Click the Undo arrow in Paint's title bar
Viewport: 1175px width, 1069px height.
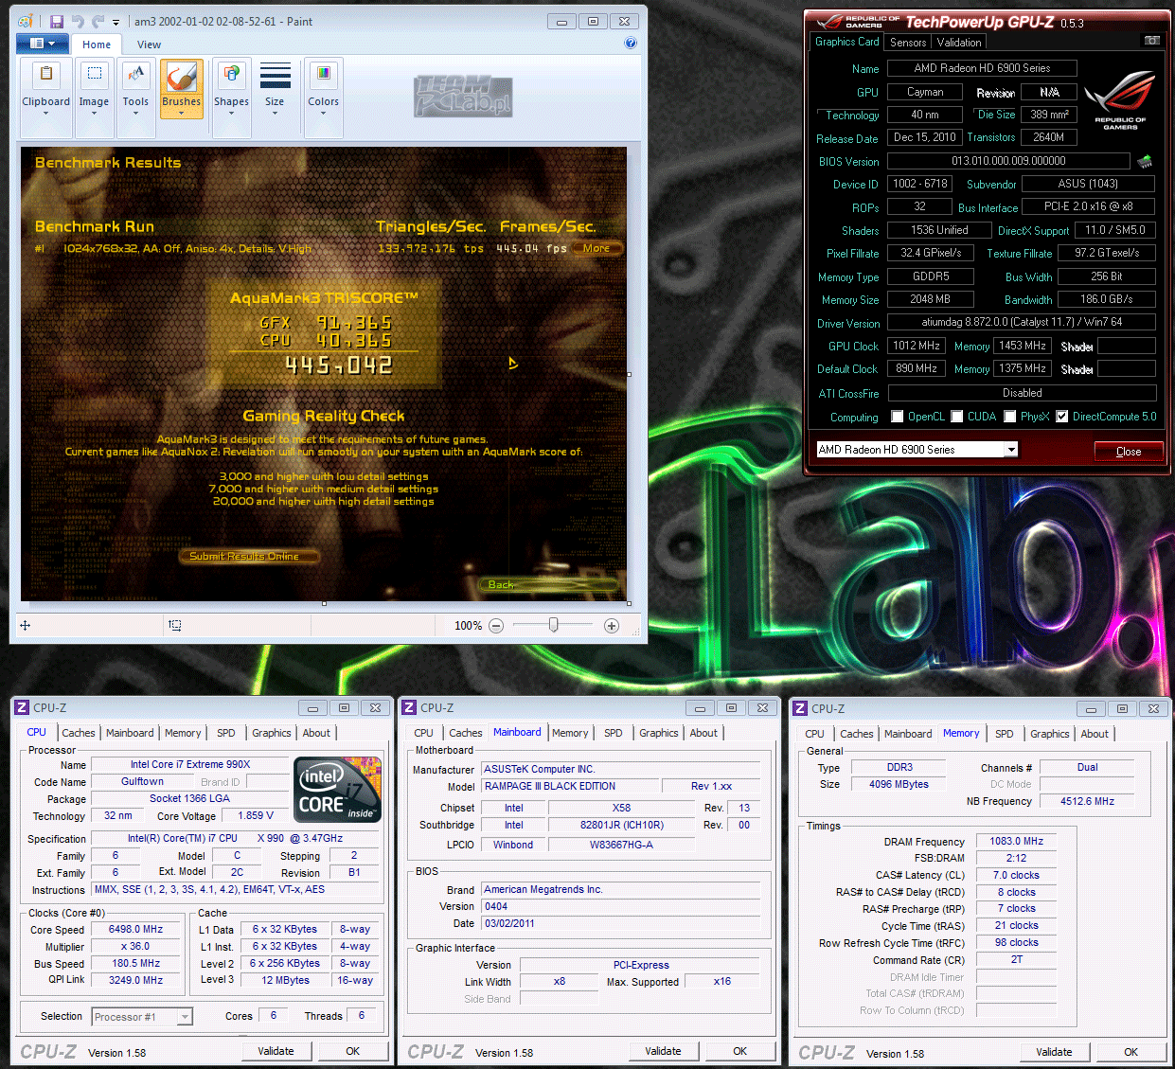[x=78, y=22]
